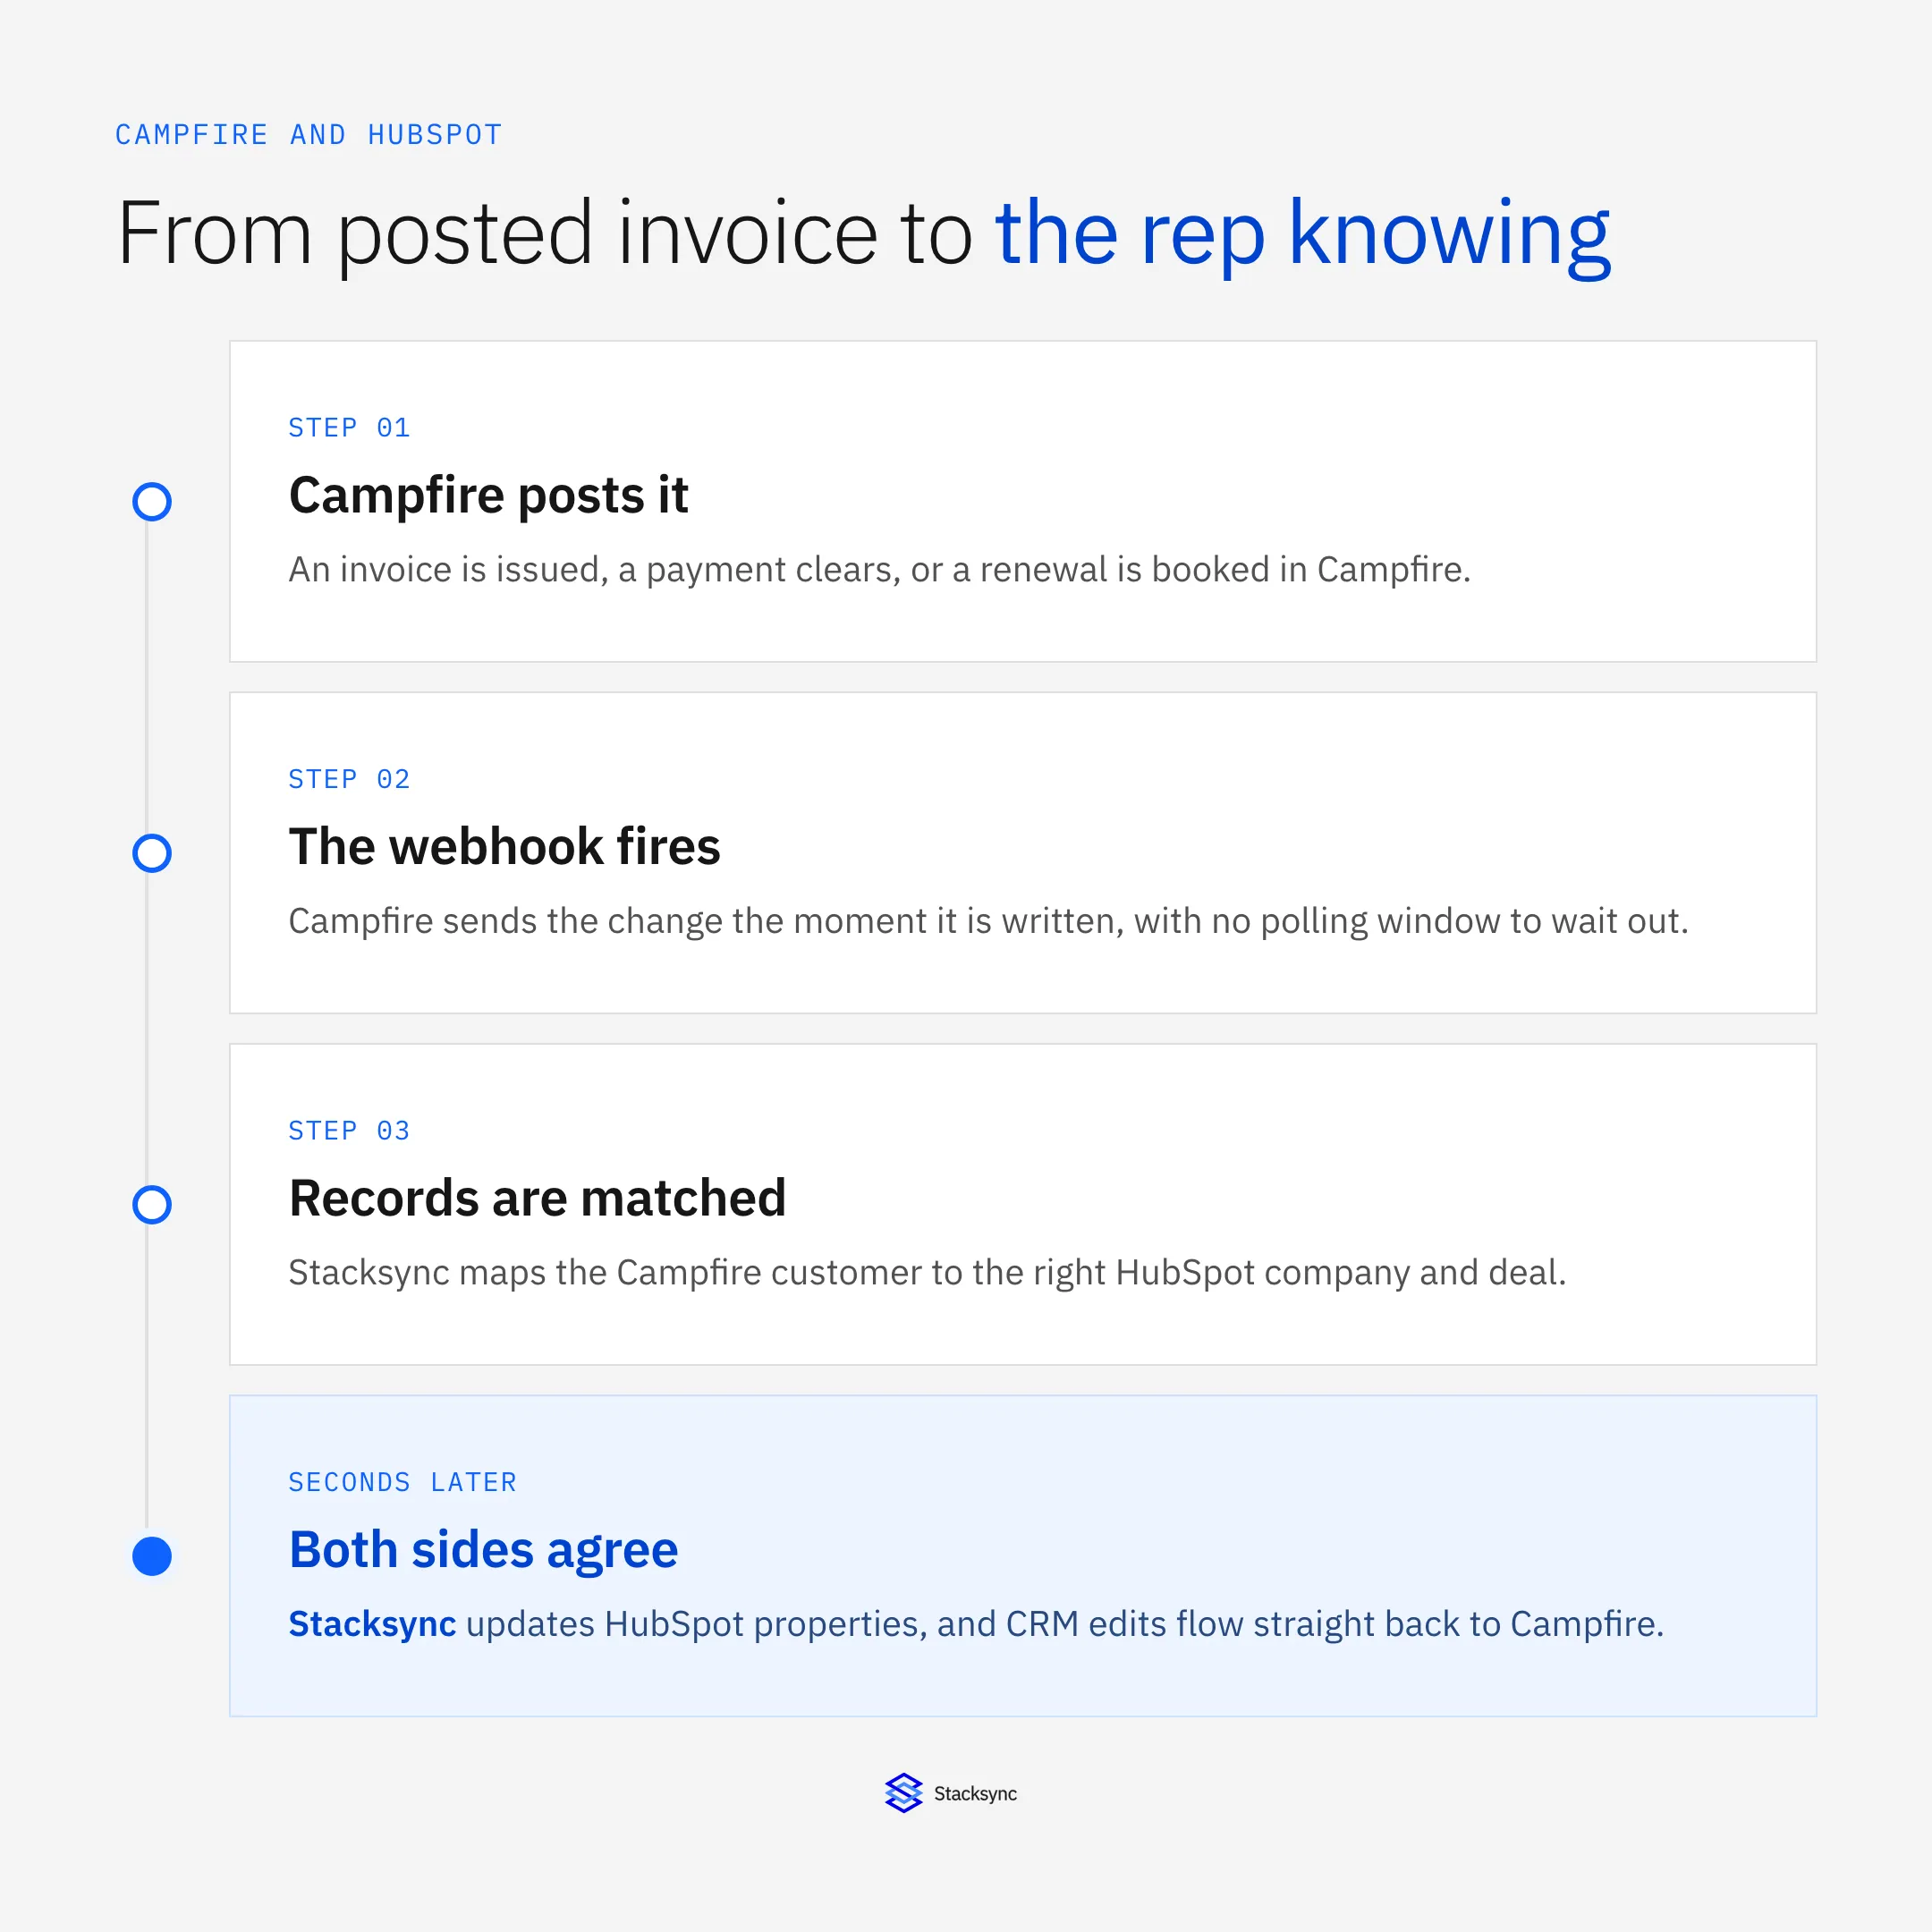Click 'The webhook fires' heading
Image resolution: width=1932 pixels, height=1932 pixels.
[x=504, y=846]
